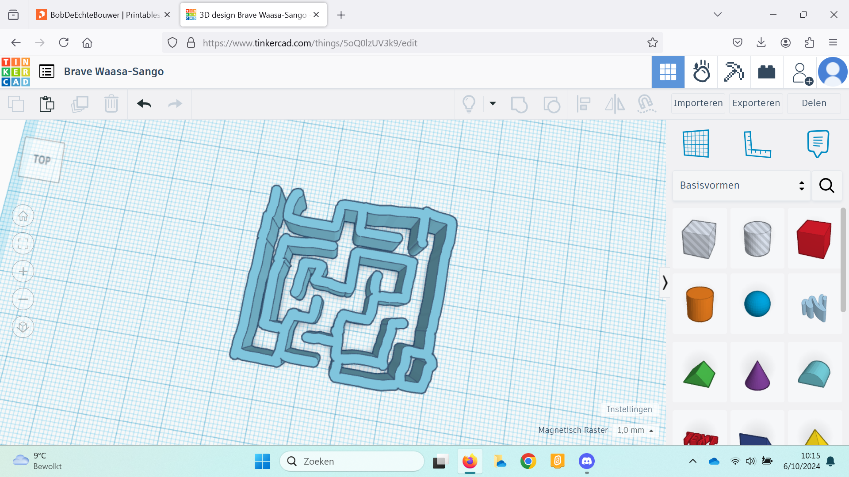The height and width of the screenshot is (477, 849).
Task: Open the Basisvormen shapes dropdown
Action: (x=742, y=185)
